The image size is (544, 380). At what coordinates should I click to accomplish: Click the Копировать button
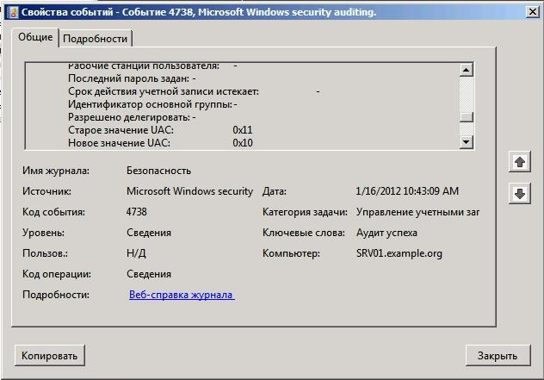[50, 356]
